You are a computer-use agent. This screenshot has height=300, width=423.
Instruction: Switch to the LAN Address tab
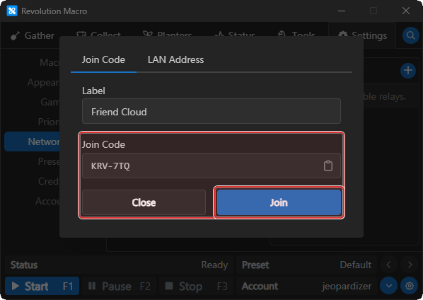pos(175,59)
